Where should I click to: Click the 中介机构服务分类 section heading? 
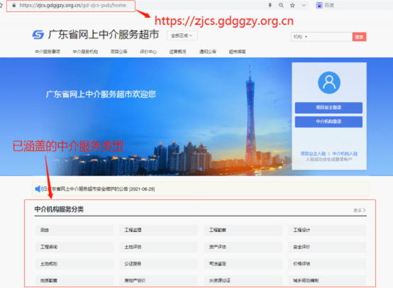[59, 209]
